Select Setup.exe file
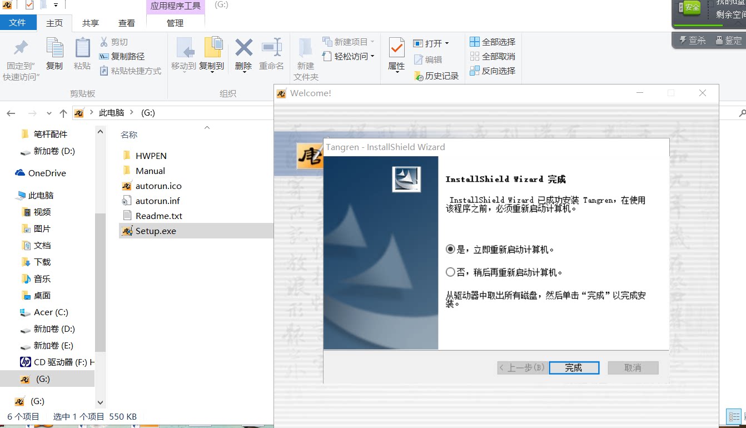The height and width of the screenshot is (428, 746). click(x=197, y=231)
